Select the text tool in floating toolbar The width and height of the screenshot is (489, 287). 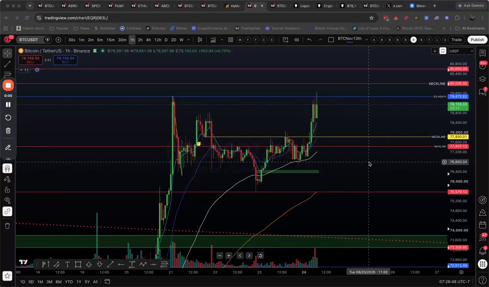click(67, 264)
